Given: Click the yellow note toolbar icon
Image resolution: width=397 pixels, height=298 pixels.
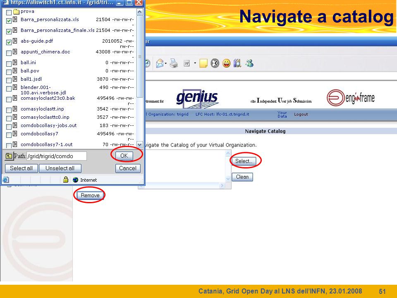Looking at the screenshot, I should [203, 63].
